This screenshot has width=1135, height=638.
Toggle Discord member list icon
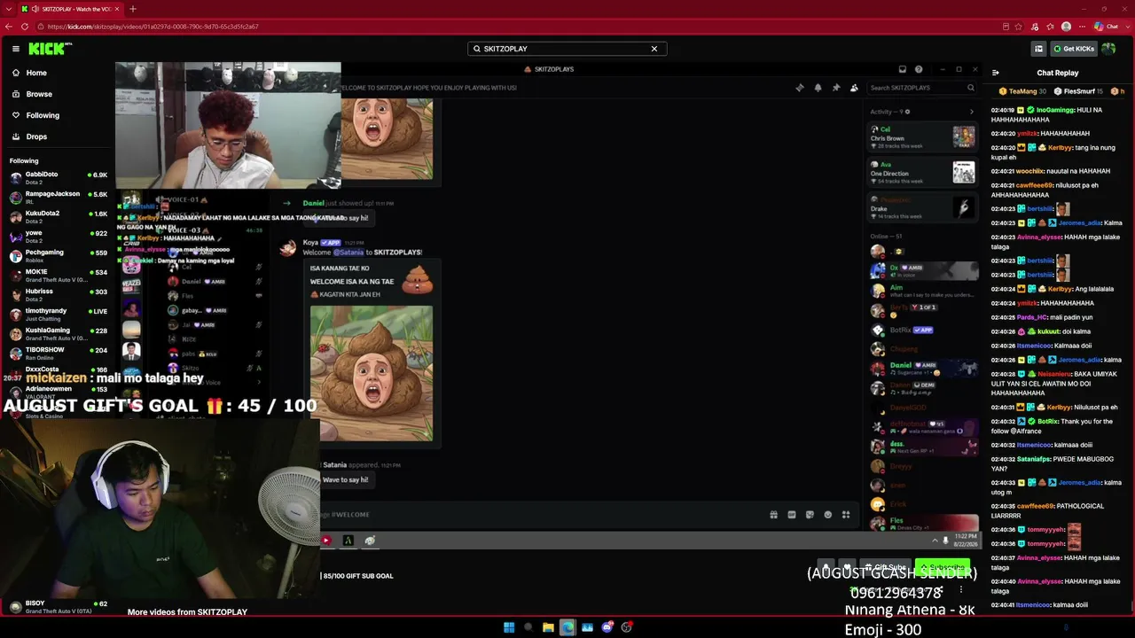[x=854, y=88]
